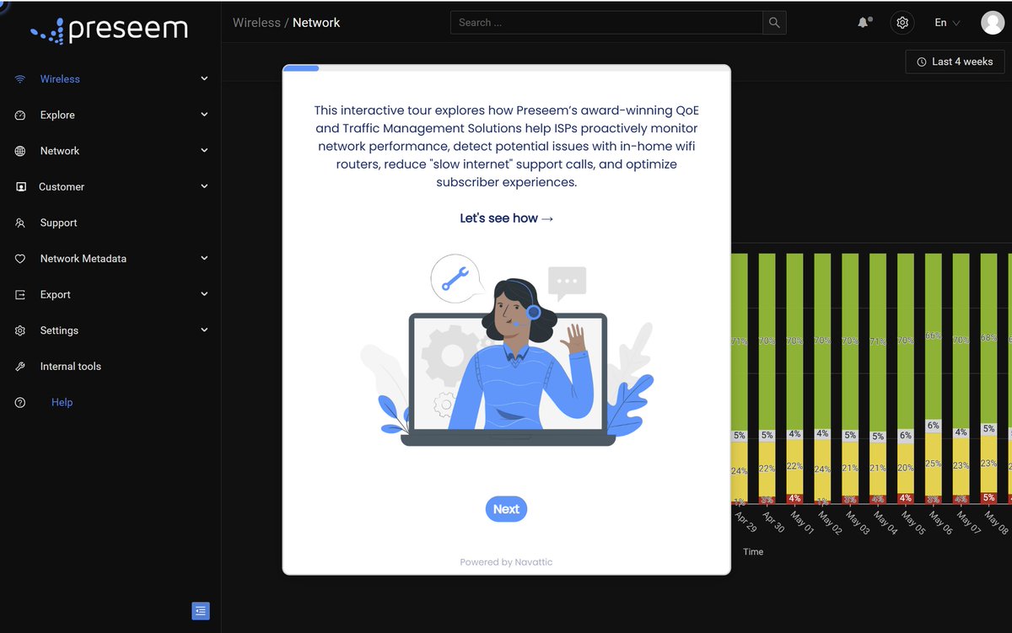Click the Network Metadata heart icon
The width and height of the screenshot is (1012, 633).
(20, 259)
